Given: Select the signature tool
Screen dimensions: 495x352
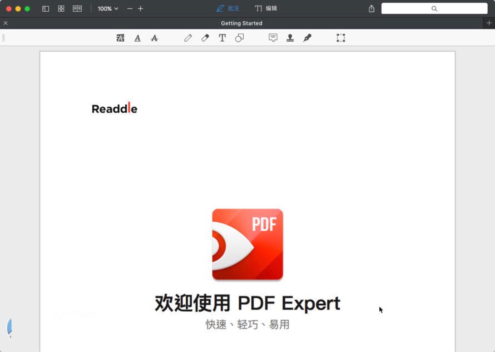Looking at the screenshot, I should (x=307, y=38).
